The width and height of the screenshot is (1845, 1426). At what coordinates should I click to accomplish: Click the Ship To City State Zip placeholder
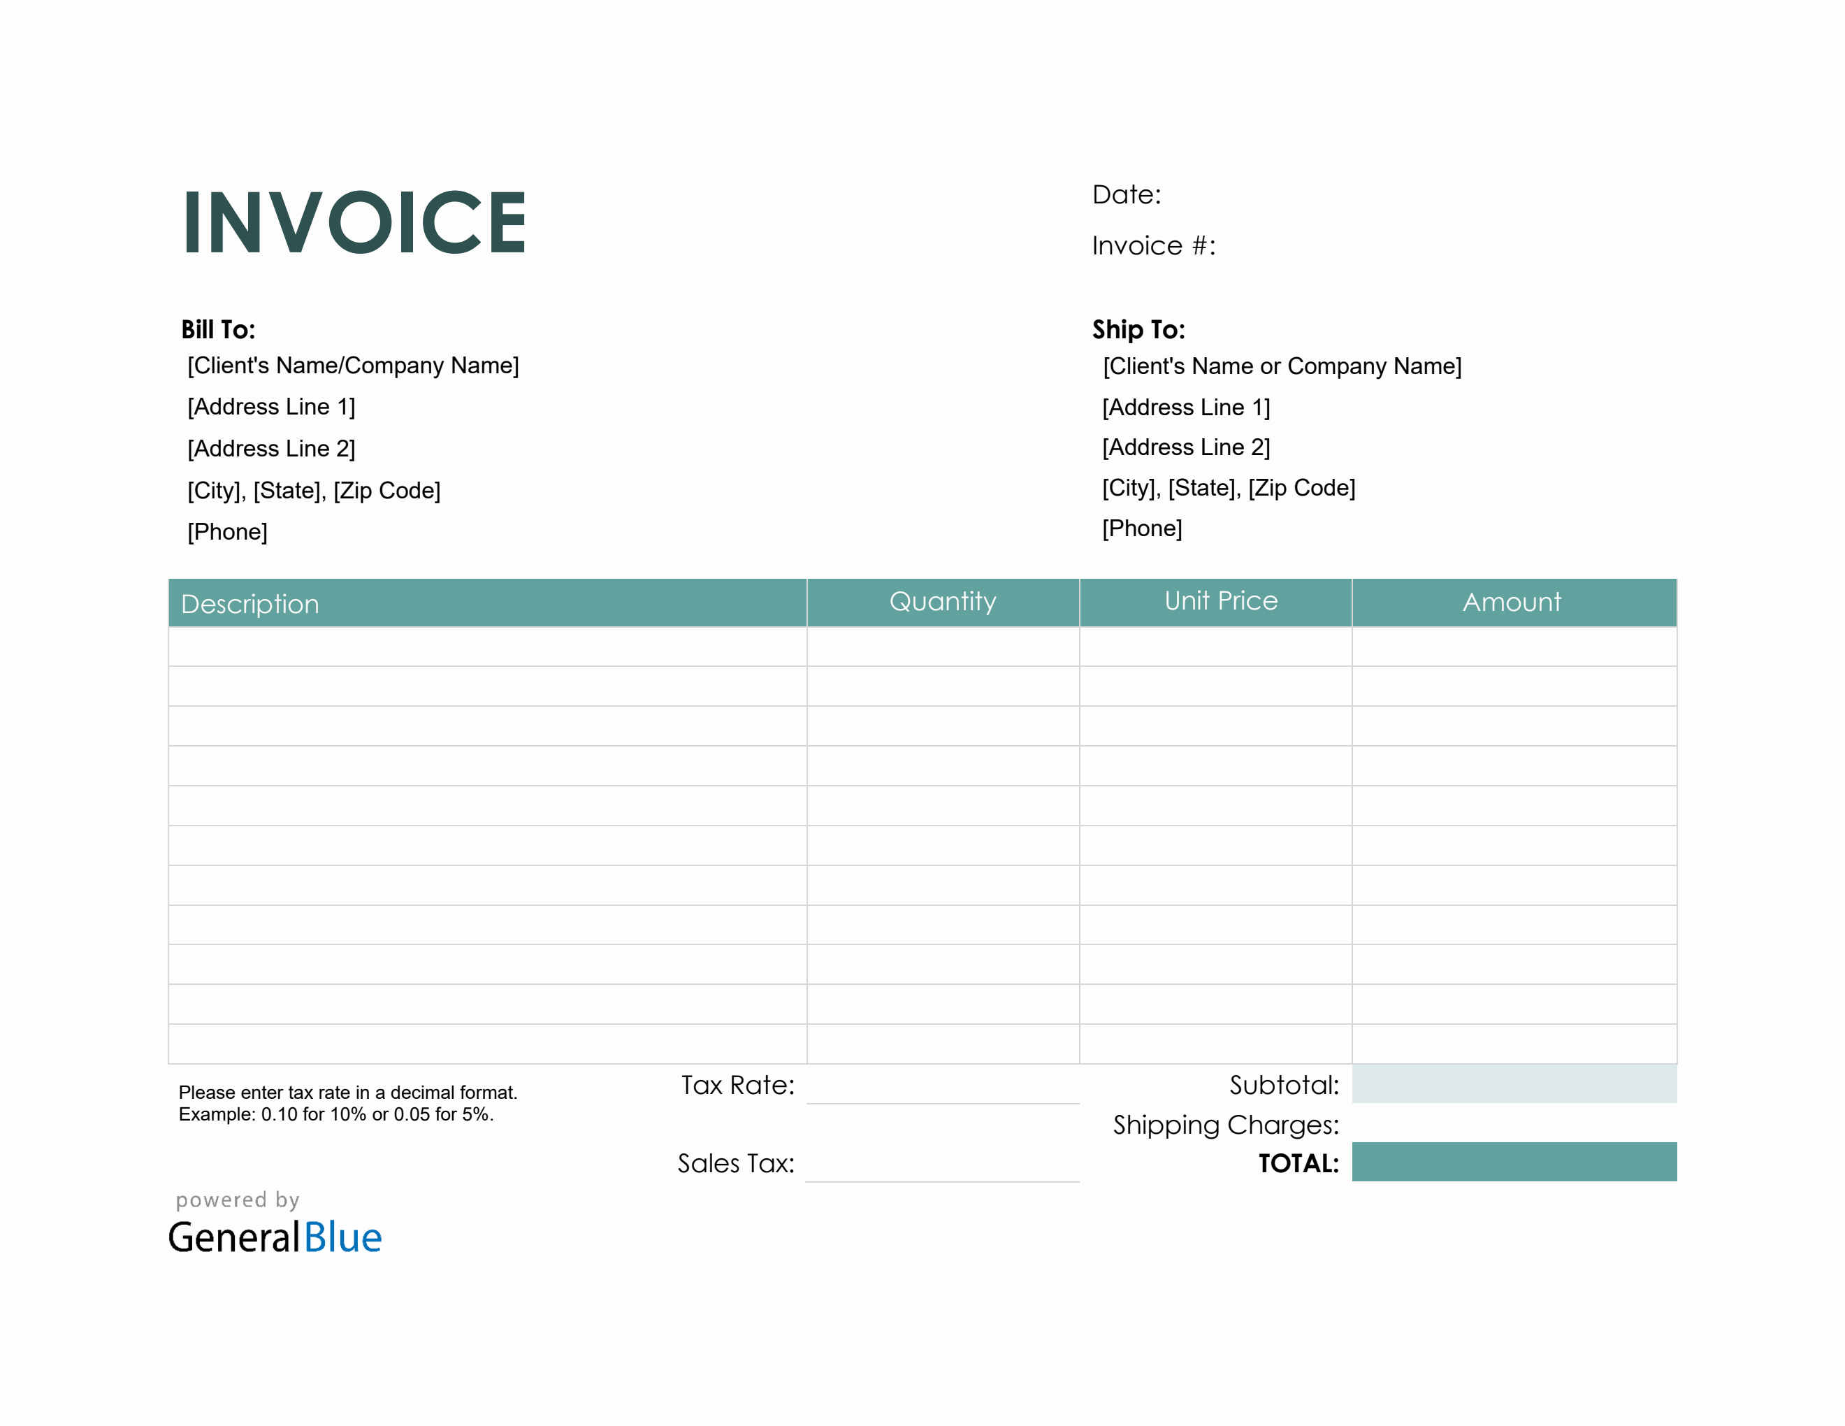coord(1227,487)
